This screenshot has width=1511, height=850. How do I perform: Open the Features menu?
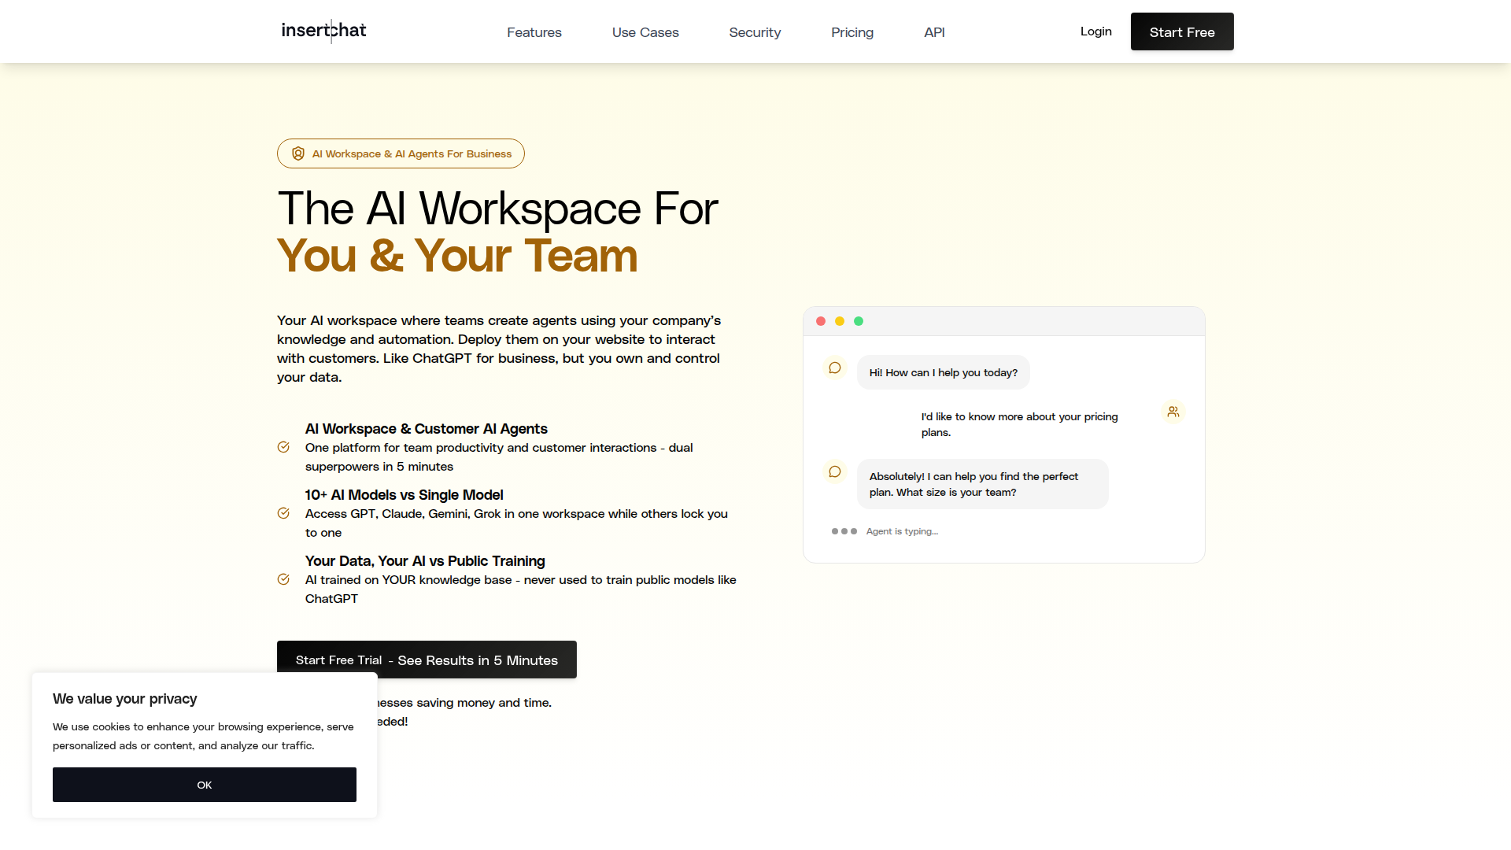click(x=534, y=32)
